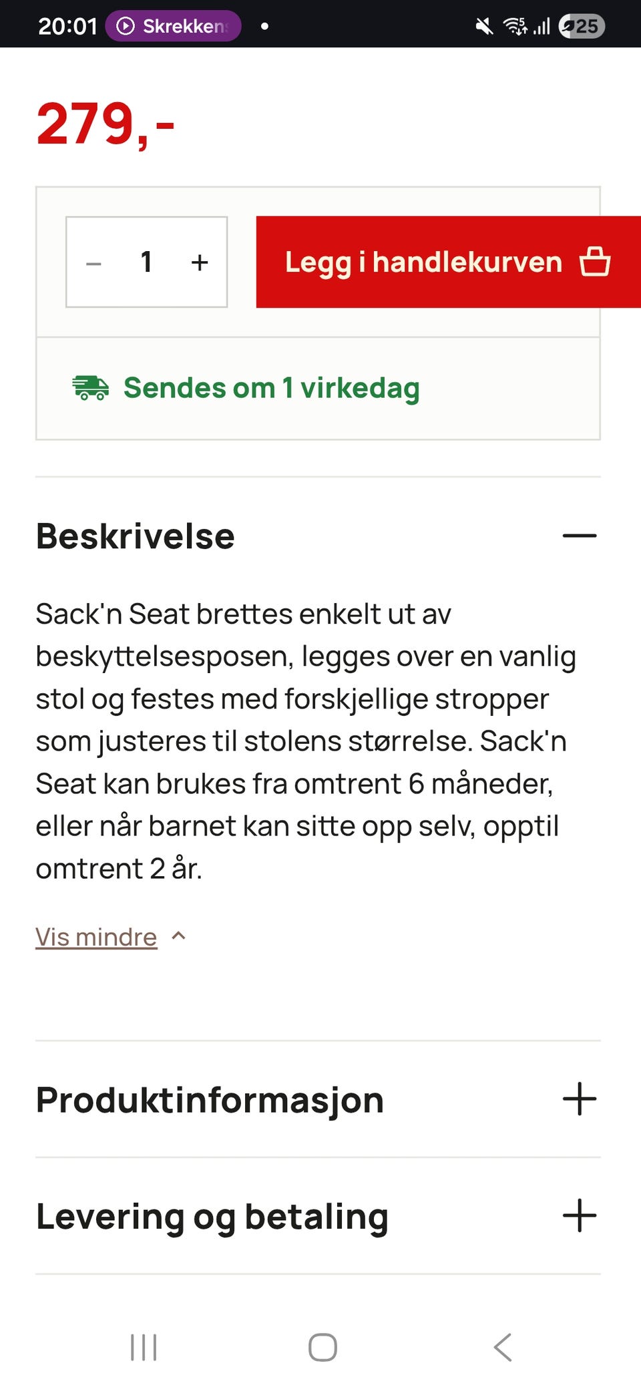This screenshot has width=641, height=1389.
Task: Toggle the Beskrivelse section closed
Action: coord(579,535)
